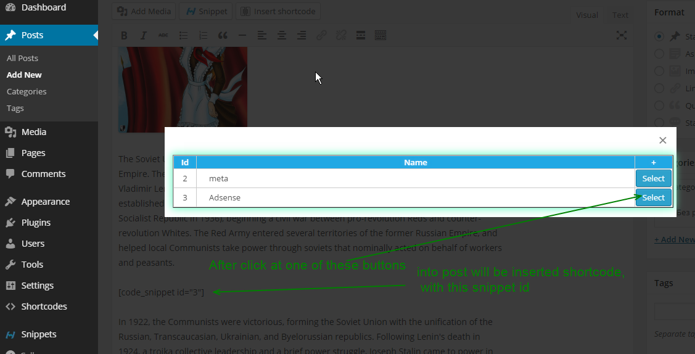Apply strikethrough formatting icon
This screenshot has width=695, height=354.
tap(163, 35)
